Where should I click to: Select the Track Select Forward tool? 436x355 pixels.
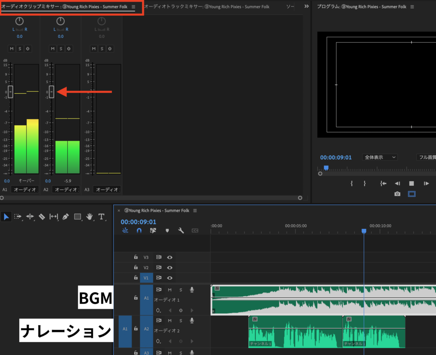click(x=18, y=216)
